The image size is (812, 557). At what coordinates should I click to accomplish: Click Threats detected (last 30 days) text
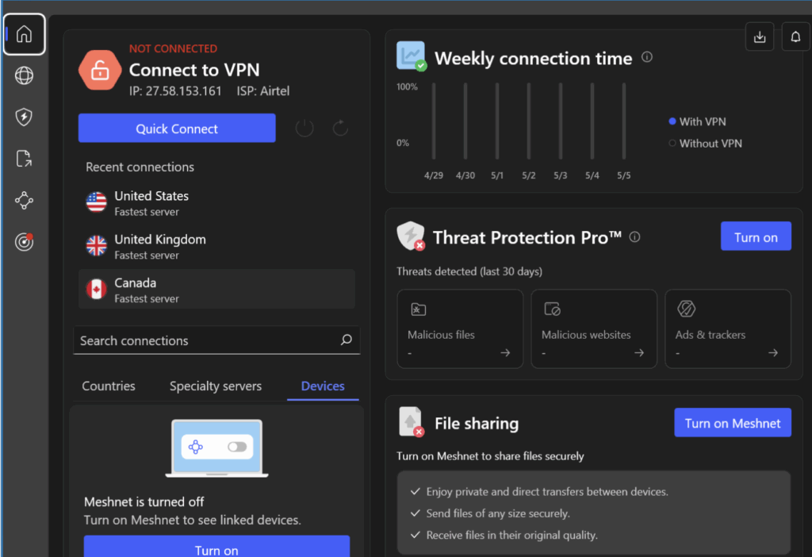[469, 271]
